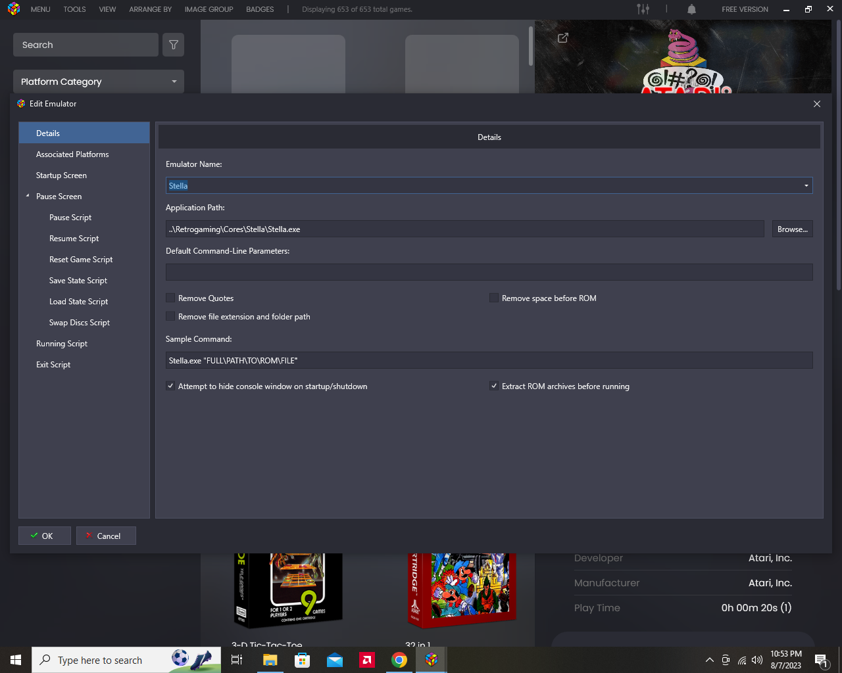Select Exit Script section
This screenshot has height=673, width=842.
click(x=84, y=364)
